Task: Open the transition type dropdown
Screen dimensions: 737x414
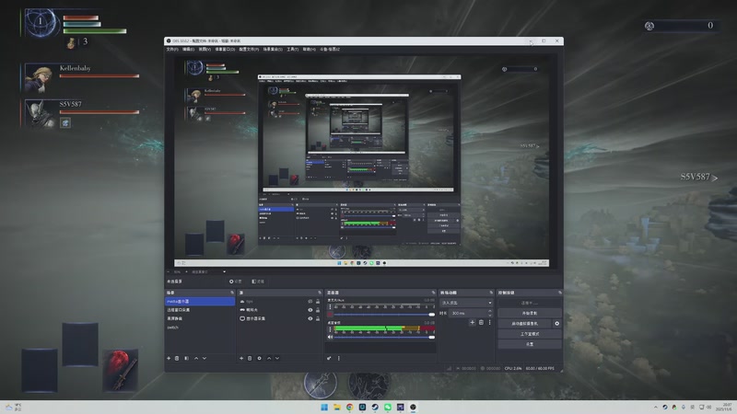Action: tap(466, 303)
